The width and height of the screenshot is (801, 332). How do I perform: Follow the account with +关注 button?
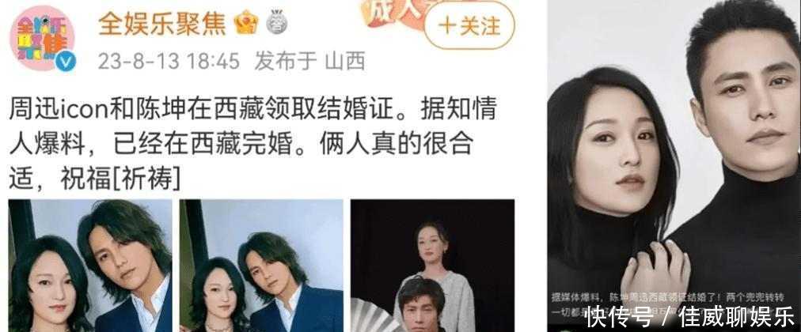pos(469,26)
